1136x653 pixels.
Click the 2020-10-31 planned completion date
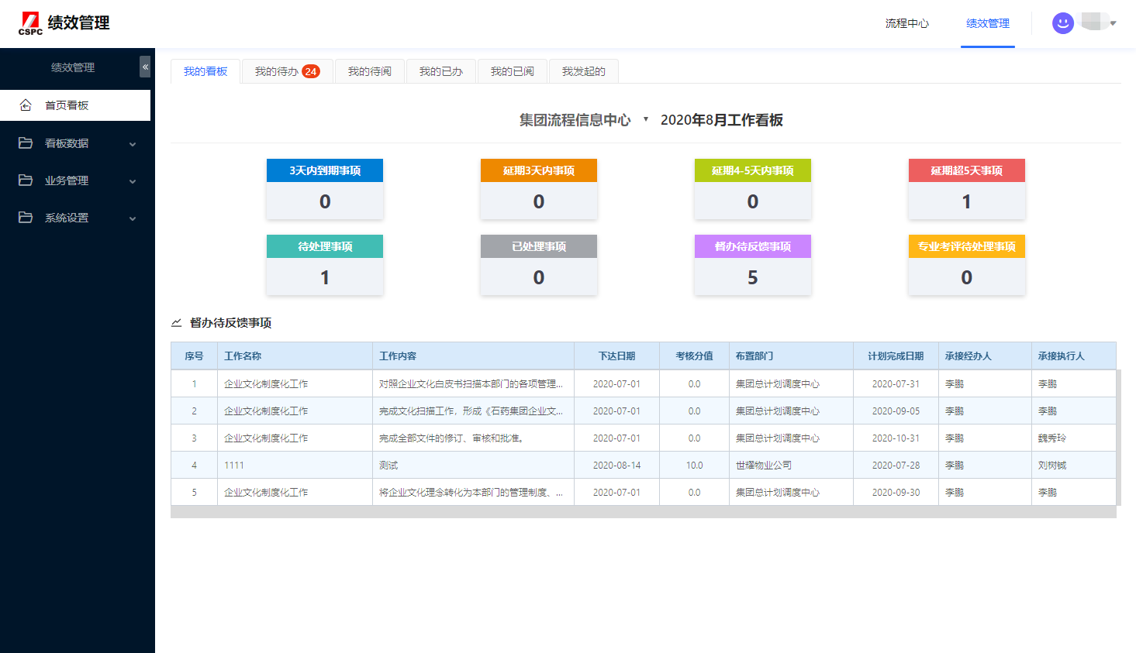click(x=896, y=438)
